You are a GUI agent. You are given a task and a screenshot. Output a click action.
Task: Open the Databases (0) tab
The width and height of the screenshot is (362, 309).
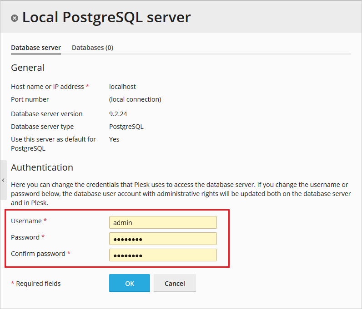[92, 47]
